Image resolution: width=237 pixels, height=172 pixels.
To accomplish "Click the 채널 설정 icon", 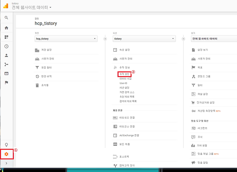I will (194, 94).
